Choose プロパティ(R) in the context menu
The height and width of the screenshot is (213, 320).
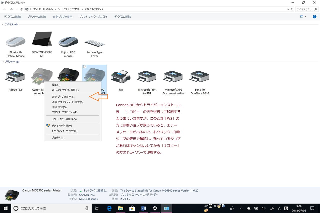click(x=72, y=138)
